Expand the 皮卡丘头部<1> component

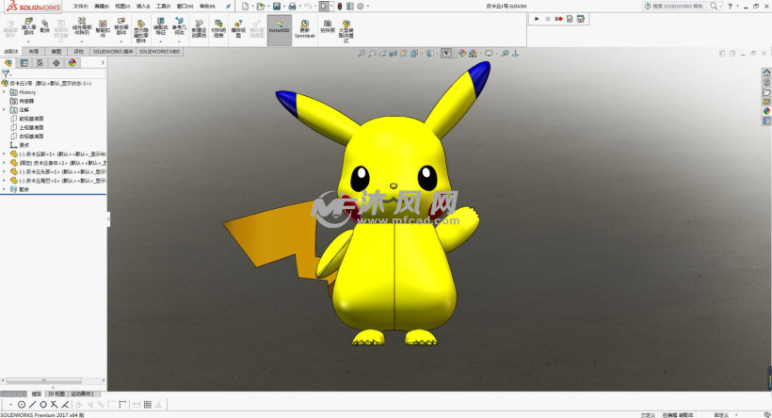click(5, 172)
